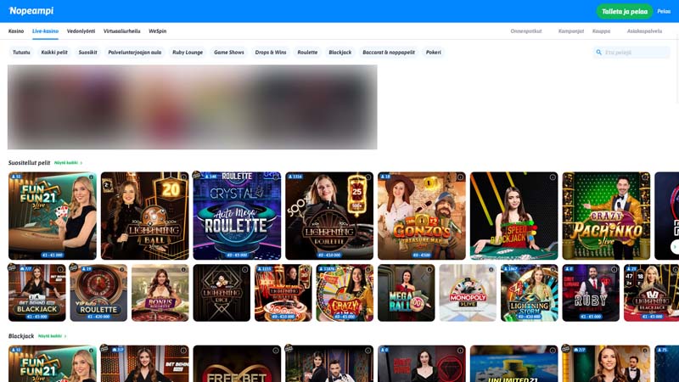The height and width of the screenshot is (382, 679).
Task: Open info icon on Unlimited 21 card
Action: tap(553, 351)
